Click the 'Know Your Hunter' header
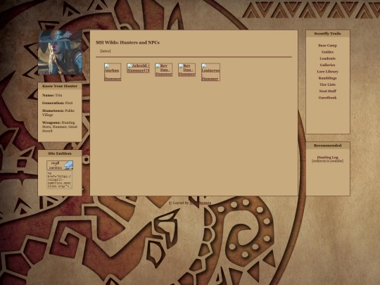Image resolution: width=380 pixels, height=285 pixels. pos(60,86)
